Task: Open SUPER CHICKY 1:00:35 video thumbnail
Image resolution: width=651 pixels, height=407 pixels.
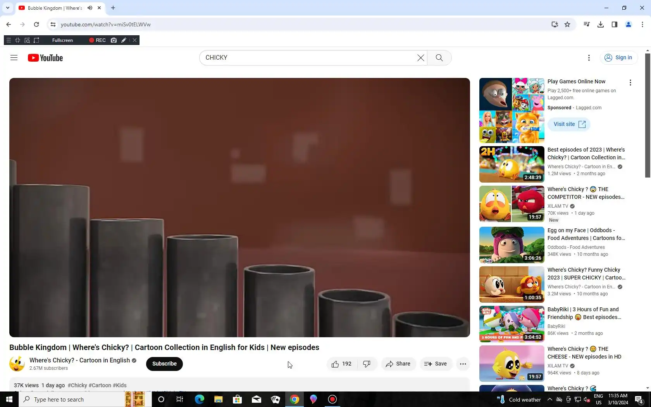Action: tap(512, 285)
